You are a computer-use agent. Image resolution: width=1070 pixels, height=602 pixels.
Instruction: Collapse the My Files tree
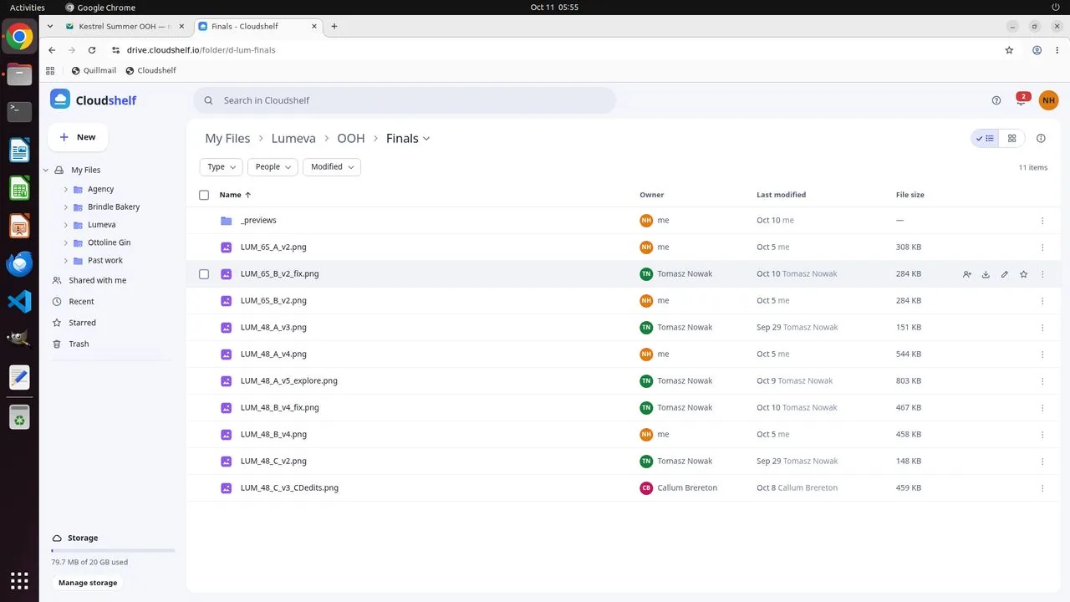[46, 171]
